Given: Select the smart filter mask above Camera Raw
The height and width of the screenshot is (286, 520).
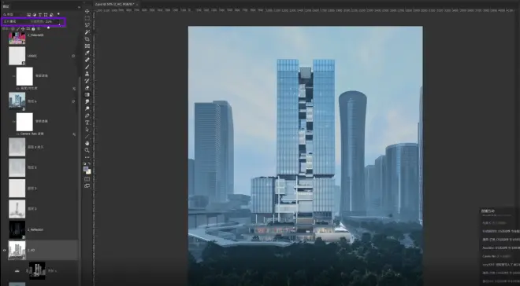Looking at the screenshot, I should 24,122.
